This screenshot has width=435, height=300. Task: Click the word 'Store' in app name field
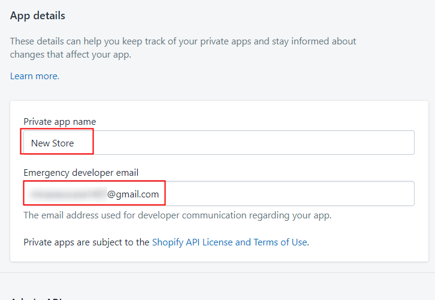tap(63, 143)
